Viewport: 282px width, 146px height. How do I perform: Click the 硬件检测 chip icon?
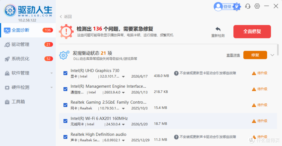pyautogui.click(x=7, y=87)
